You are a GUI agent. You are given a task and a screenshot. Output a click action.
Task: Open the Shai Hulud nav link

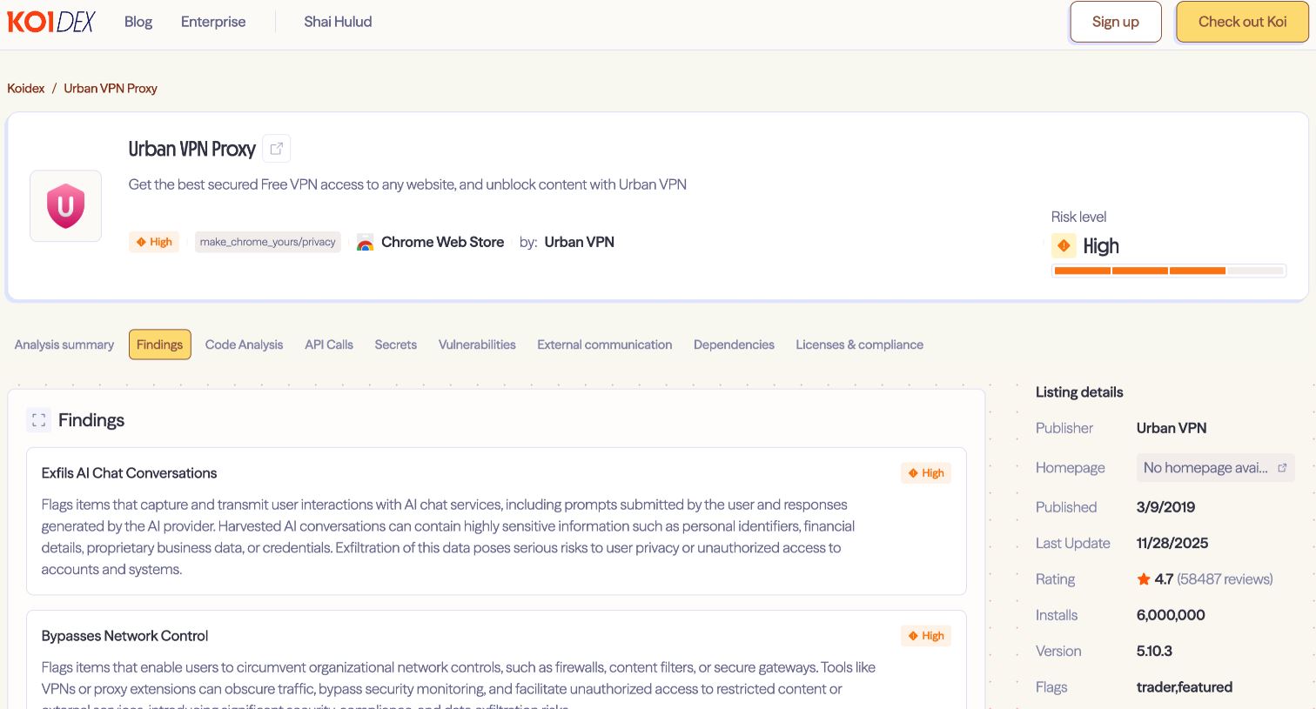(x=338, y=22)
